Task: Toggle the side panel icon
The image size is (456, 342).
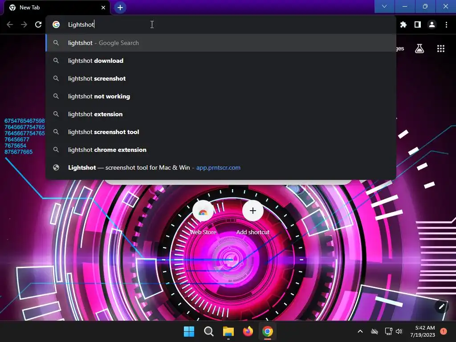Action: coord(418,25)
